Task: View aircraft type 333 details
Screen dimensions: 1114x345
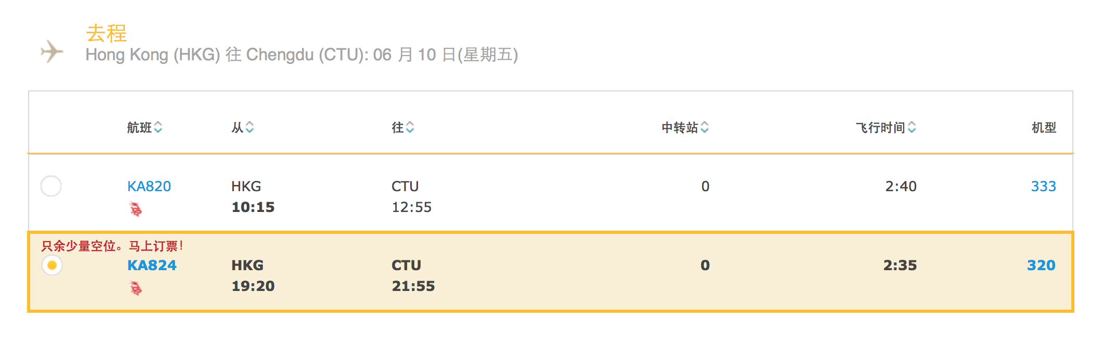Action: click(1044, 186)
